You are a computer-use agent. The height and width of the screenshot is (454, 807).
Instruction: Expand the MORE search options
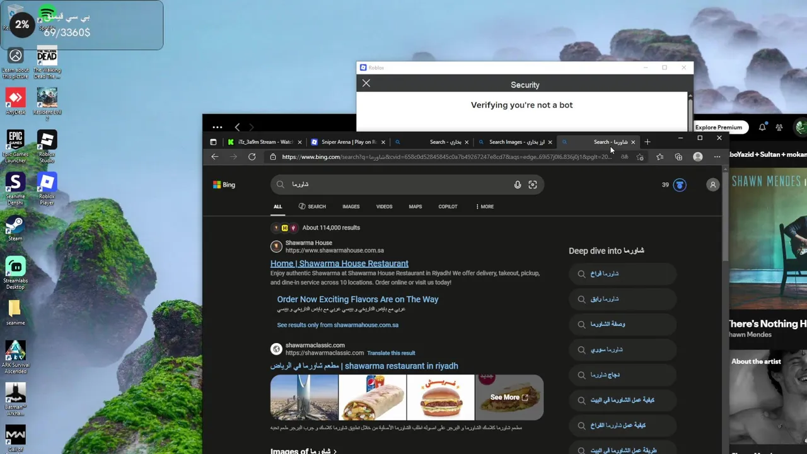485,206
